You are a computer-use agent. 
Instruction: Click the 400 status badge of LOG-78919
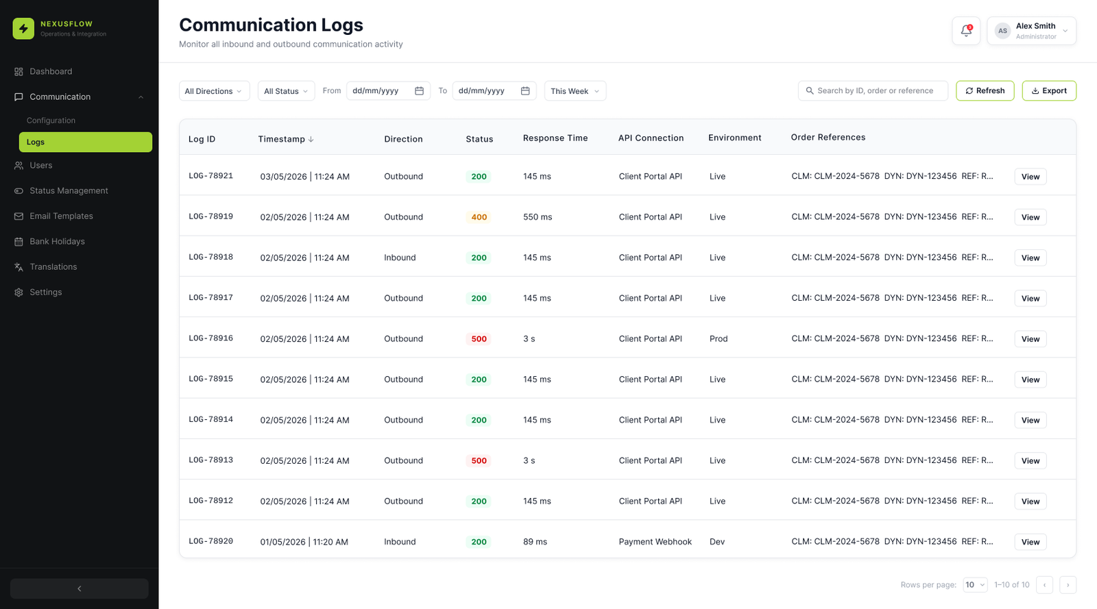pos(479,217)
